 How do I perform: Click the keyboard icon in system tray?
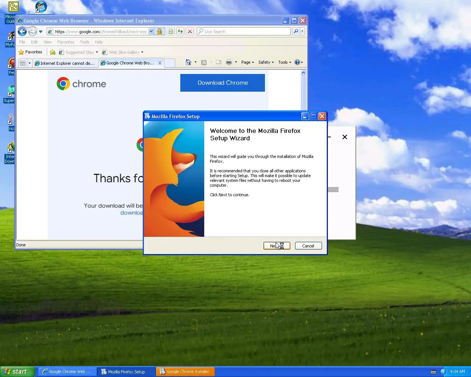433,372
